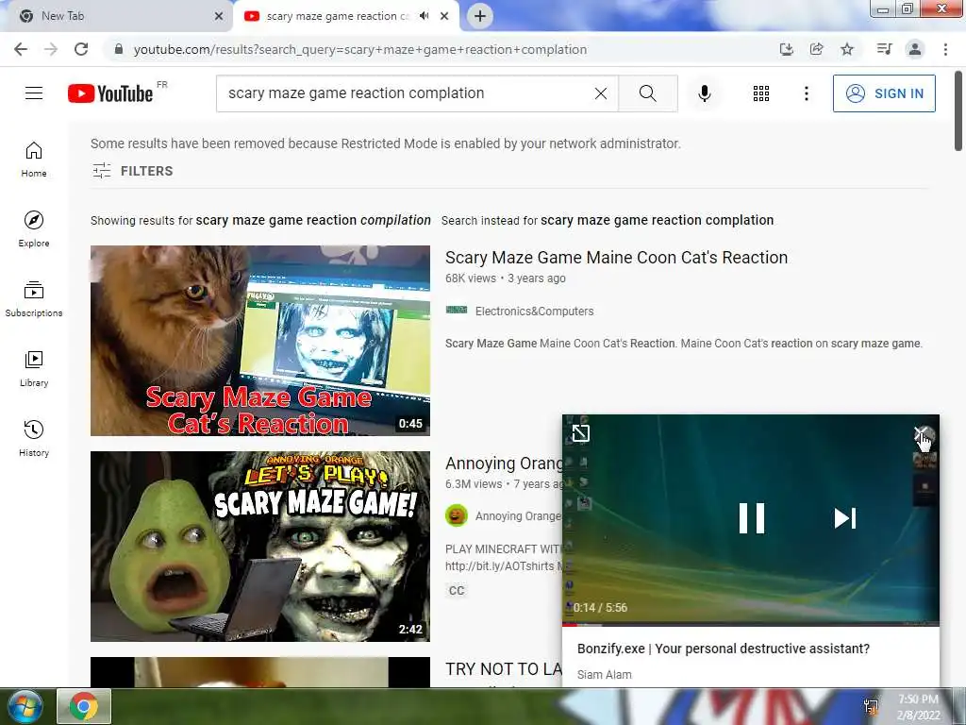966x725 pixels.
Task: Click the taskbar clock
Action: (918, 707)
